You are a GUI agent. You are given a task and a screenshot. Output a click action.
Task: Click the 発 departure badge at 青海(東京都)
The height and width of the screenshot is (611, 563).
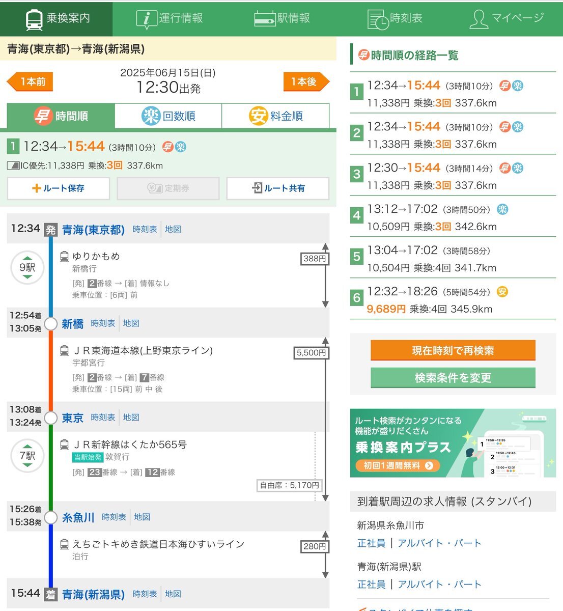pos(50,230)
